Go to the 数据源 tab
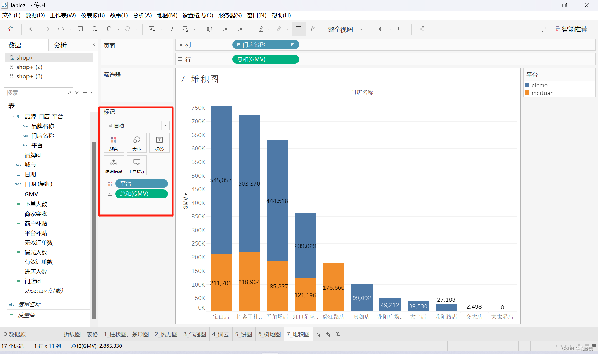Viewport: 598px width, 354px height. click(15, 334)
